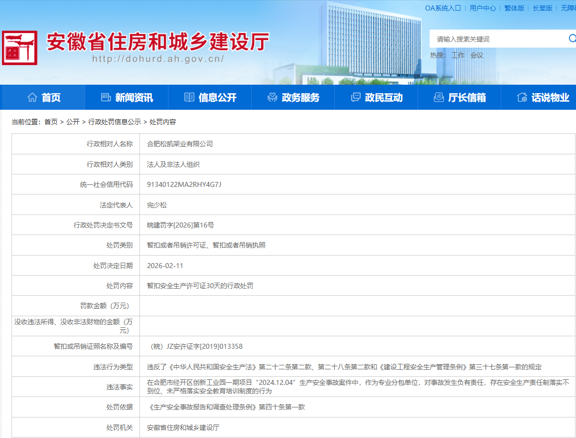This screenshot has width=576, height=438.
Task: Click the mailbox icon beside 厅长信箱
Action: coord(439,97)
